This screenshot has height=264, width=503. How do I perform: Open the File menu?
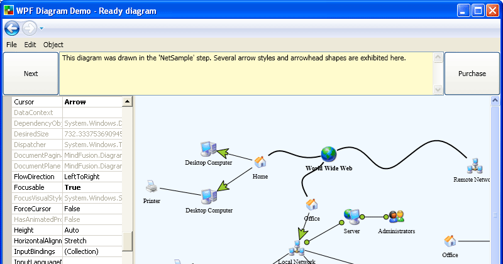(12, 45)
